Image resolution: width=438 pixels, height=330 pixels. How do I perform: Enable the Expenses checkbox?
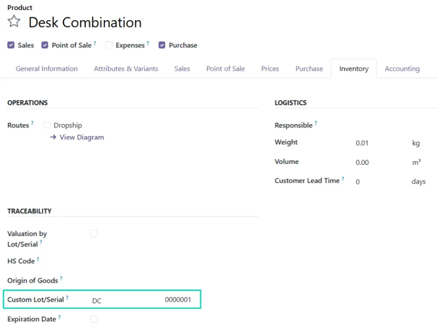click(x=109, y=45)
